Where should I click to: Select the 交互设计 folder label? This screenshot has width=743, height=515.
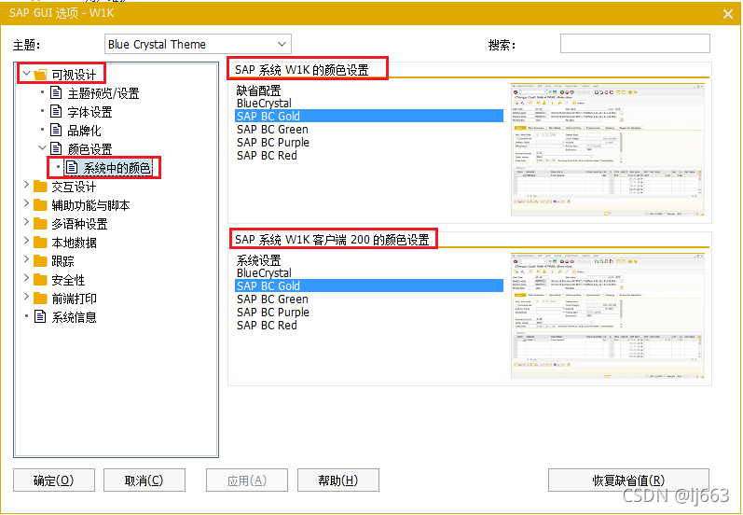point(74,187)
